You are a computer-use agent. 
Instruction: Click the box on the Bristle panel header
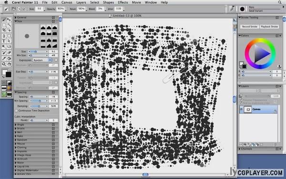click(53, 128)
